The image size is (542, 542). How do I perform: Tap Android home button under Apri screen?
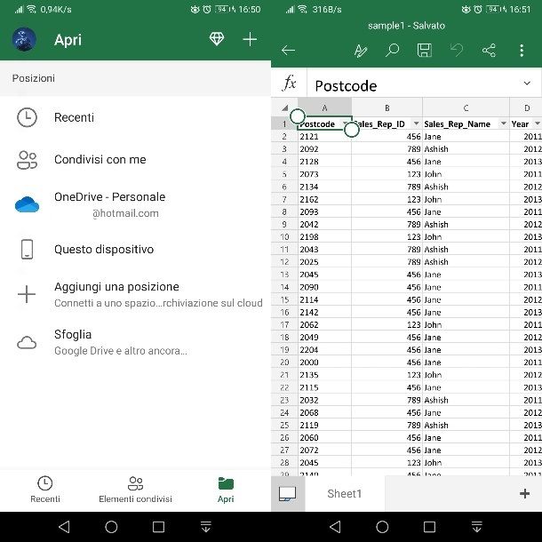[x=111, y=527]
